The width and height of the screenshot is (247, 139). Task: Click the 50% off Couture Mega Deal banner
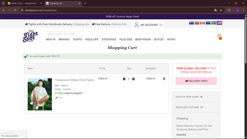(122, 17)
